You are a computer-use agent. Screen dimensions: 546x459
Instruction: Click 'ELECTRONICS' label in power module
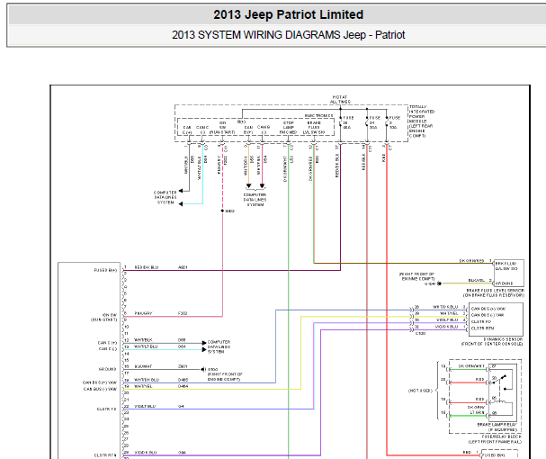318,115
